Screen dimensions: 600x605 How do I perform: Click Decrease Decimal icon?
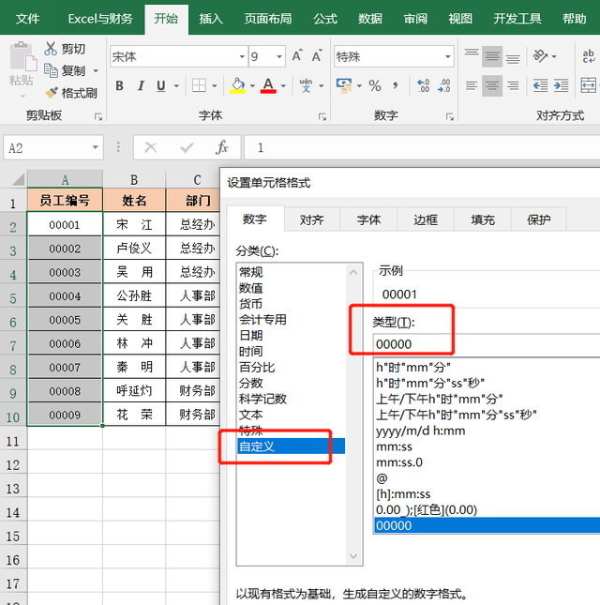tap(443, 85)
